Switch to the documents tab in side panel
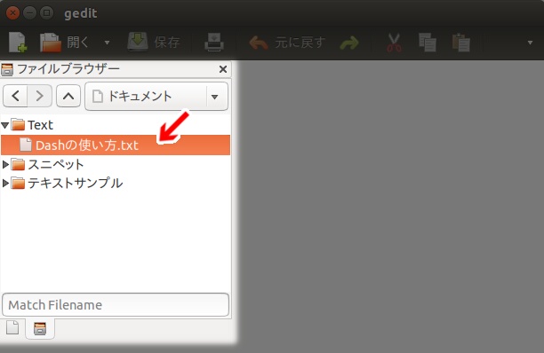Screen dimensions: 544x353 (x=12, y=327)
